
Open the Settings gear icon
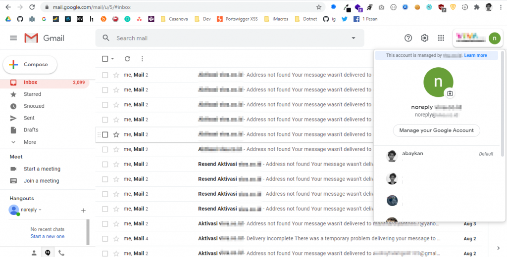tap(425, 38)
